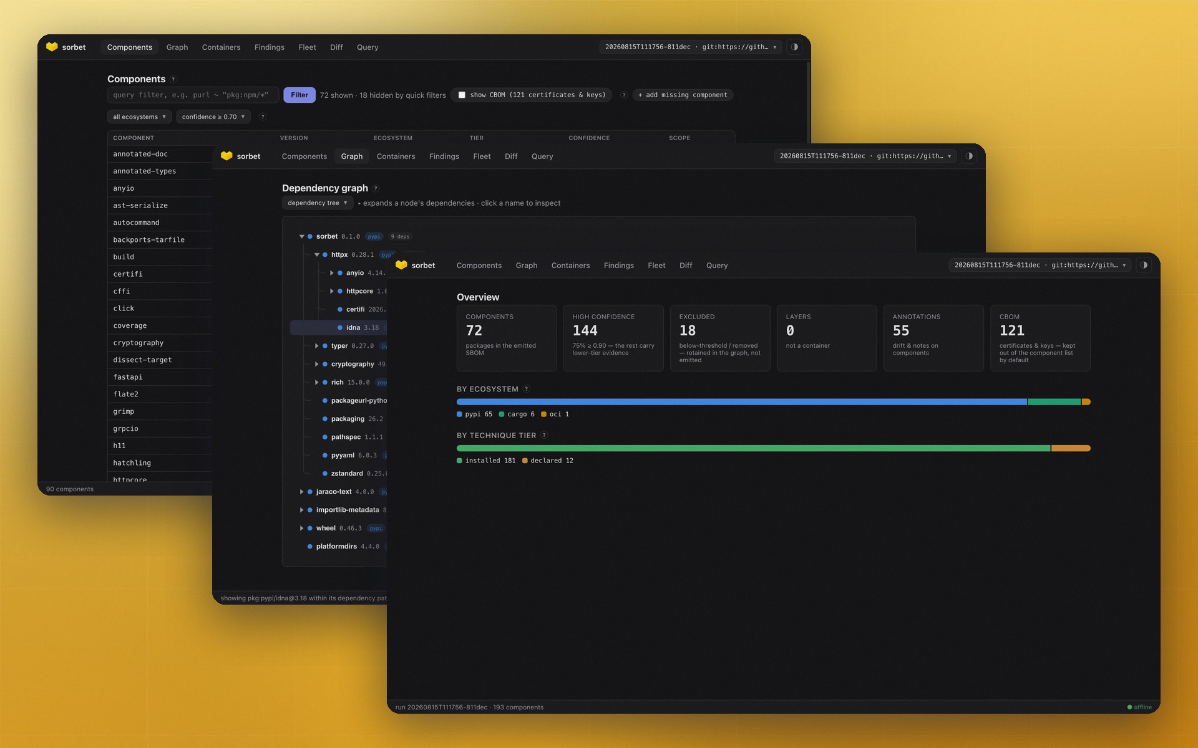Click into the query filter input field

(193, 95)
